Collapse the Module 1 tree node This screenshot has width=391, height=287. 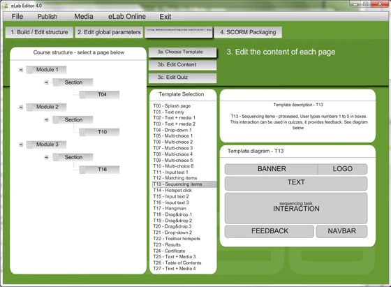click(21, 70)
